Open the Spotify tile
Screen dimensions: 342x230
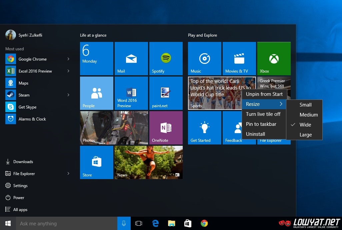(166, 59)
